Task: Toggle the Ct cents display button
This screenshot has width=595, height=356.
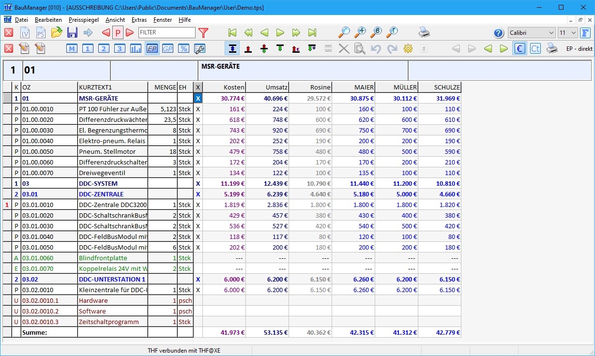Action: [x=535, y=48]
